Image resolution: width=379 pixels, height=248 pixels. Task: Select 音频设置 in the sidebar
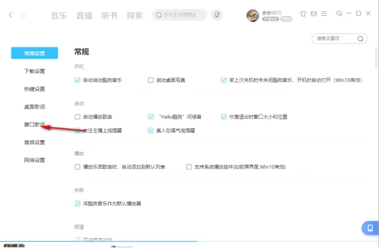coord(34,142)
